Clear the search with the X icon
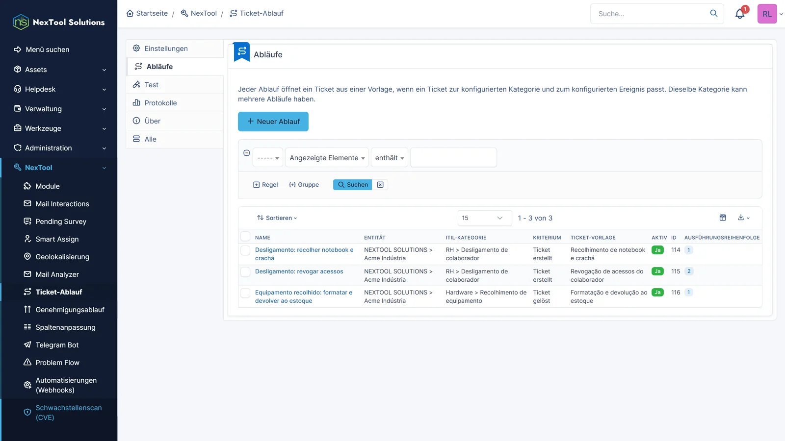This screenshot has height=441, width=785. [x=380, y=185]
